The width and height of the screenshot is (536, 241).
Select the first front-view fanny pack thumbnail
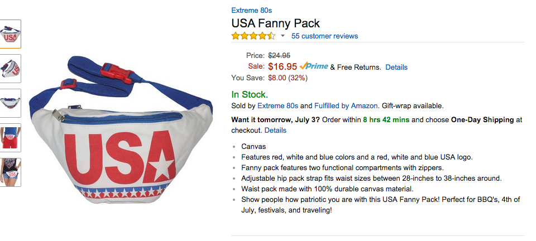[11, 34]
